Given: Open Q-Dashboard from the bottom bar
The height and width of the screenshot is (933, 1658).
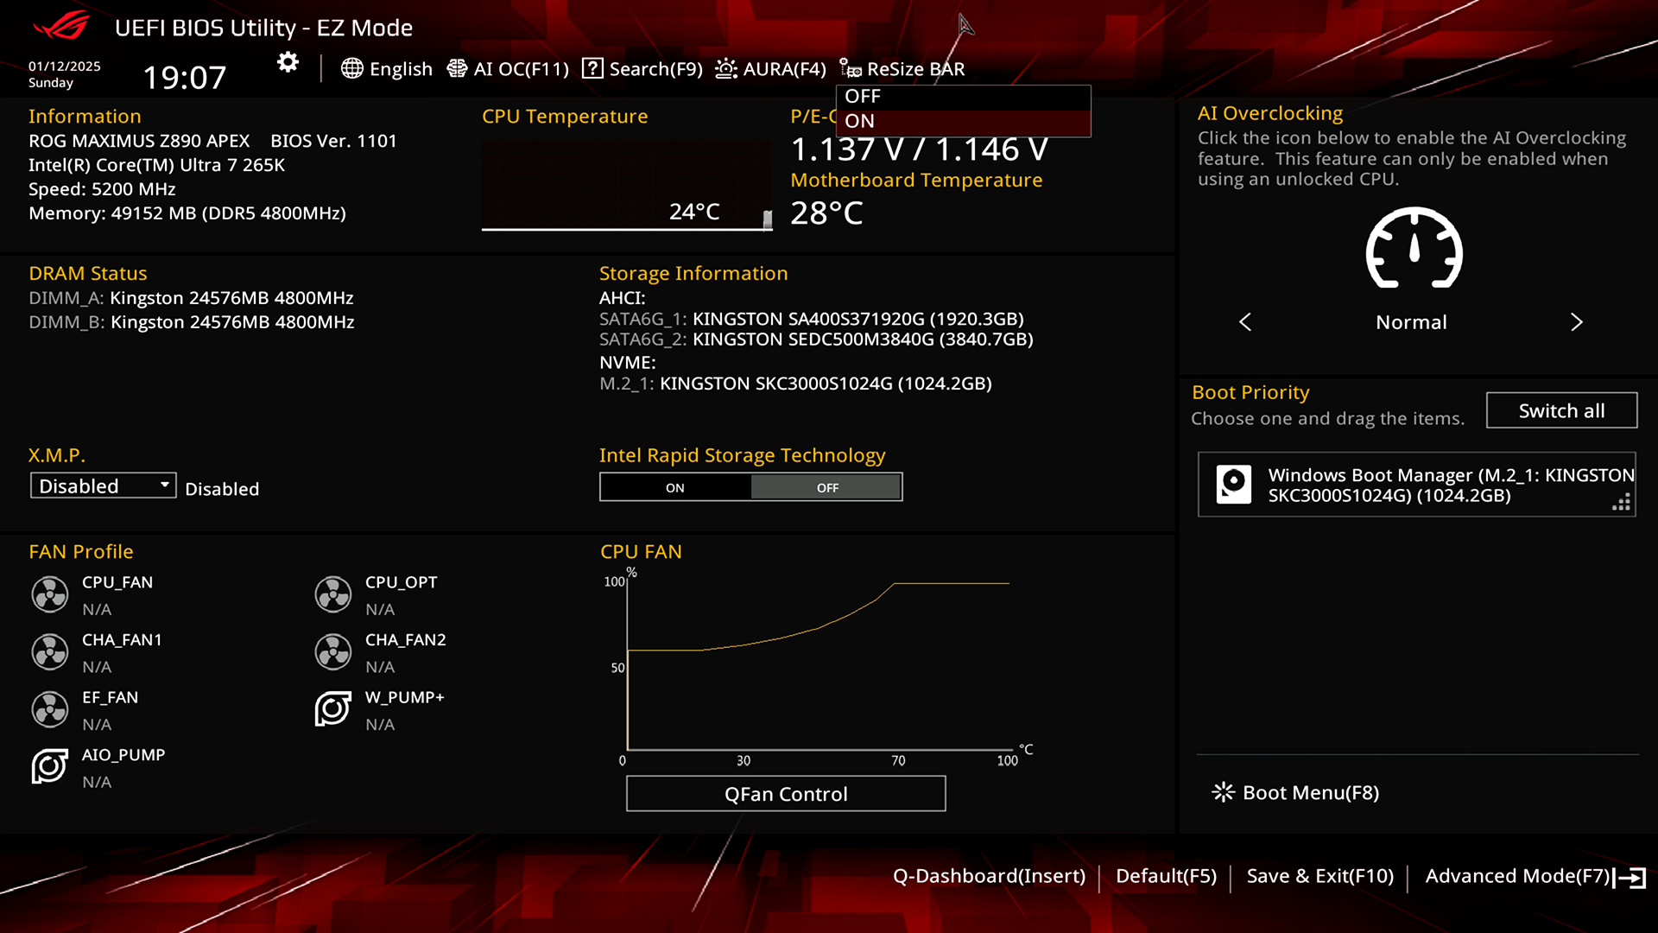Looking at the screenshot, I should point(990,875).
